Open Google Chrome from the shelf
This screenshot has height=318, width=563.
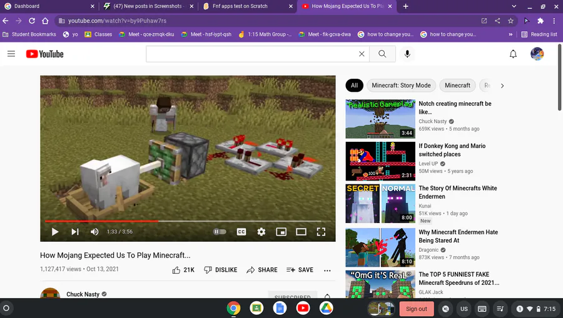point(233,308)
